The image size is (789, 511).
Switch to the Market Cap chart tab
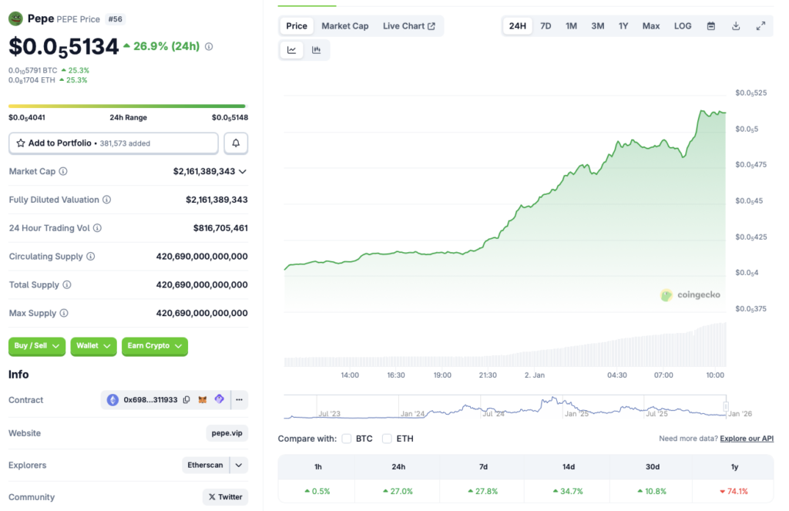click(x=344, y=26)
